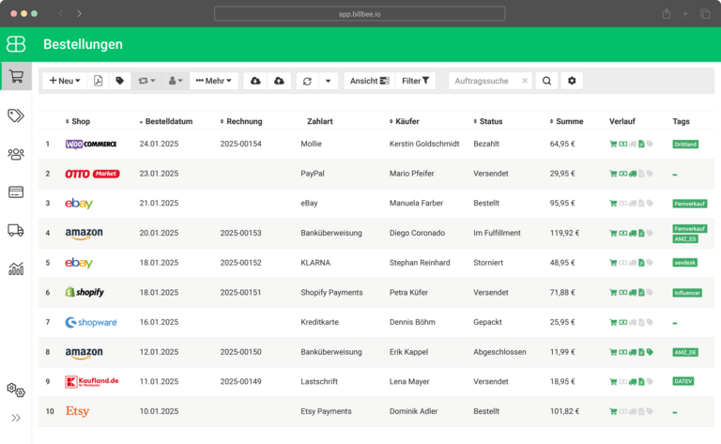
Task: Click the Auftragssuche search field
Action: 484,81
